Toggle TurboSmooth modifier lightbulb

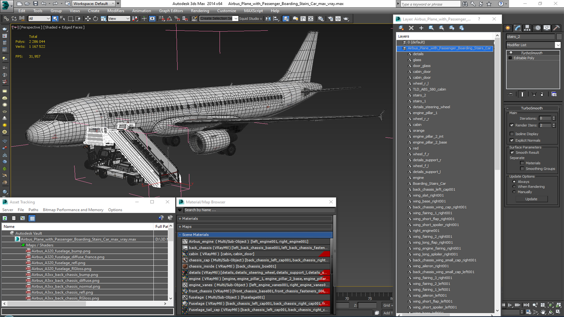pyautogui.click(x=511, y=53)
